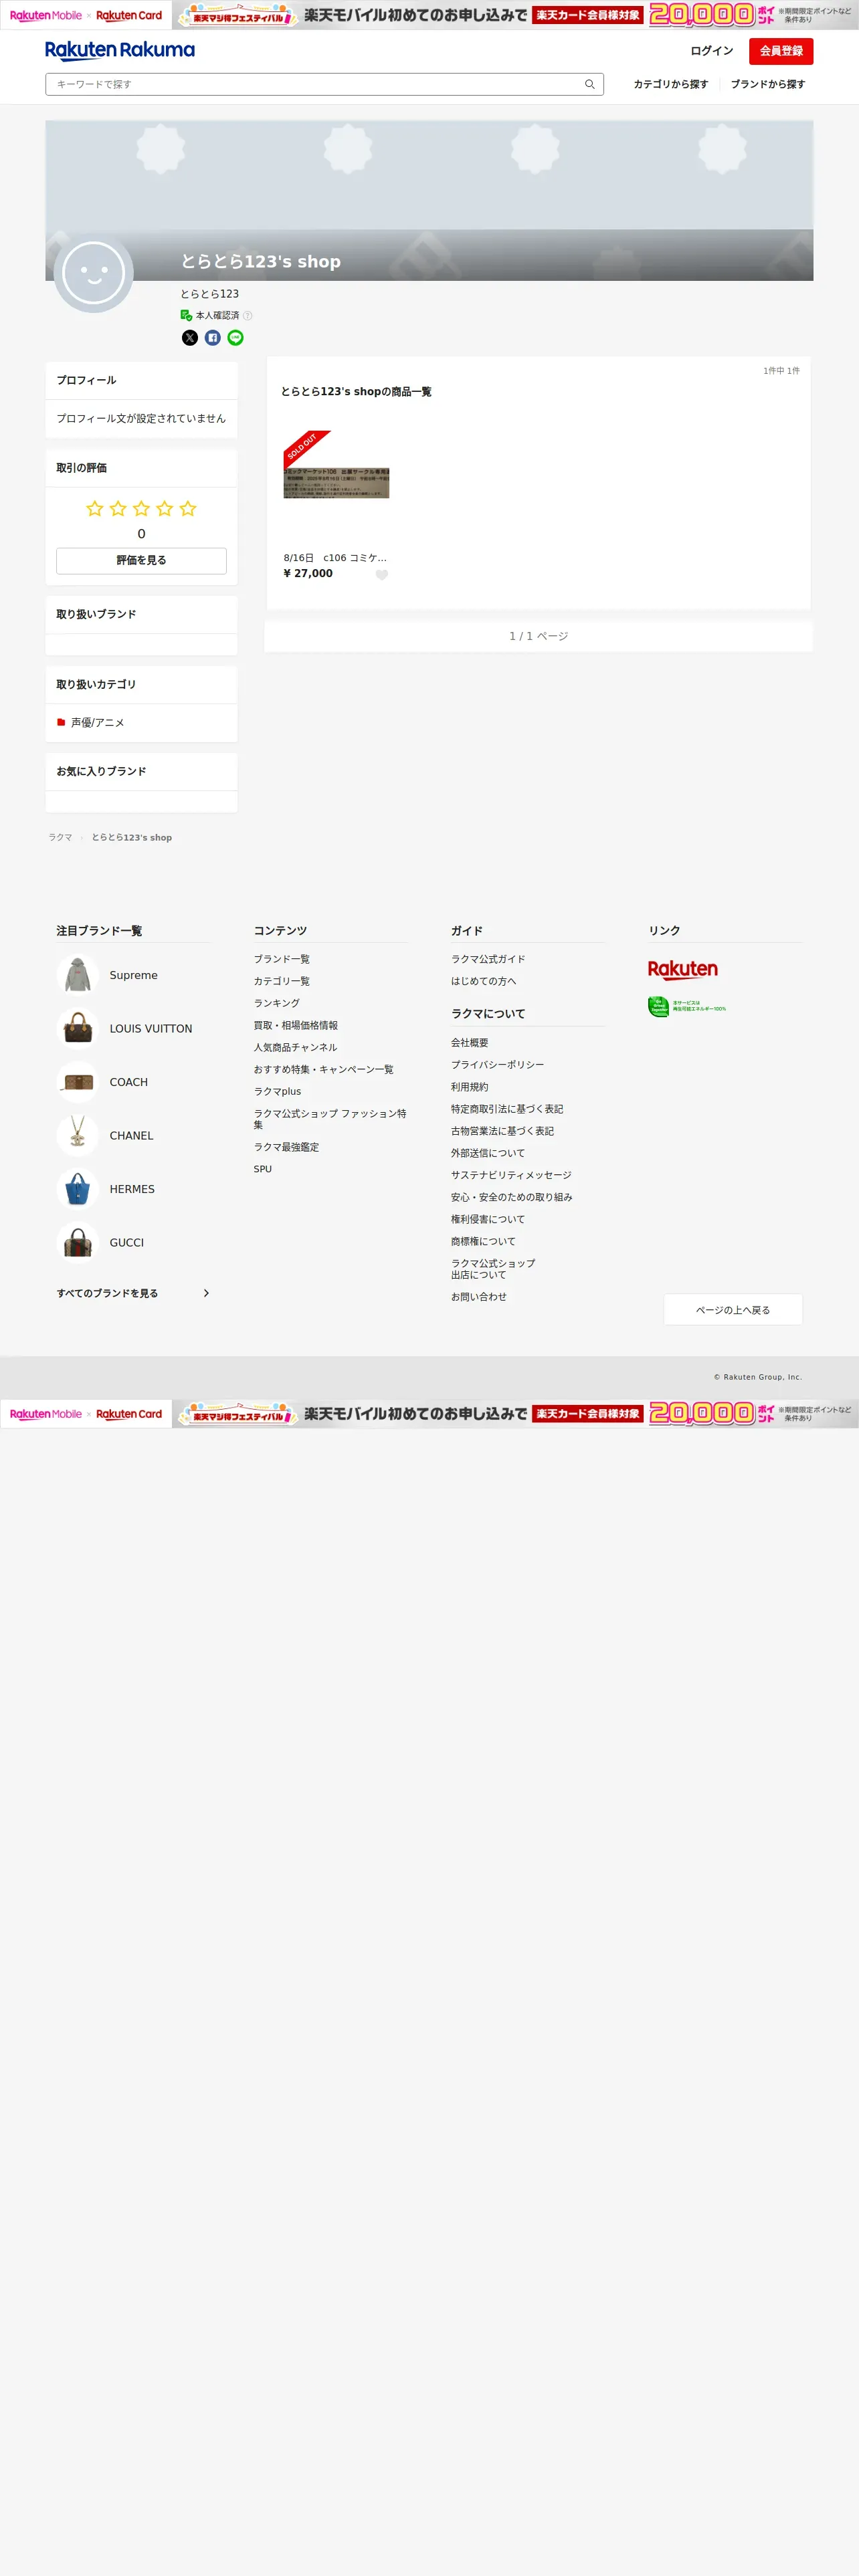This screenshot has height=2576, width=859.
Task: Click ログイン link
Action: (x=712, y=51)
